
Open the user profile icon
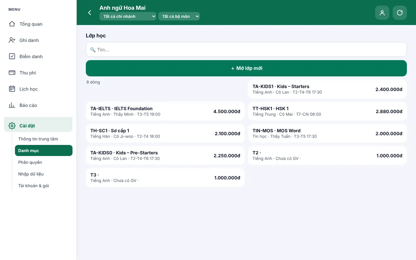tap(382, 13)
